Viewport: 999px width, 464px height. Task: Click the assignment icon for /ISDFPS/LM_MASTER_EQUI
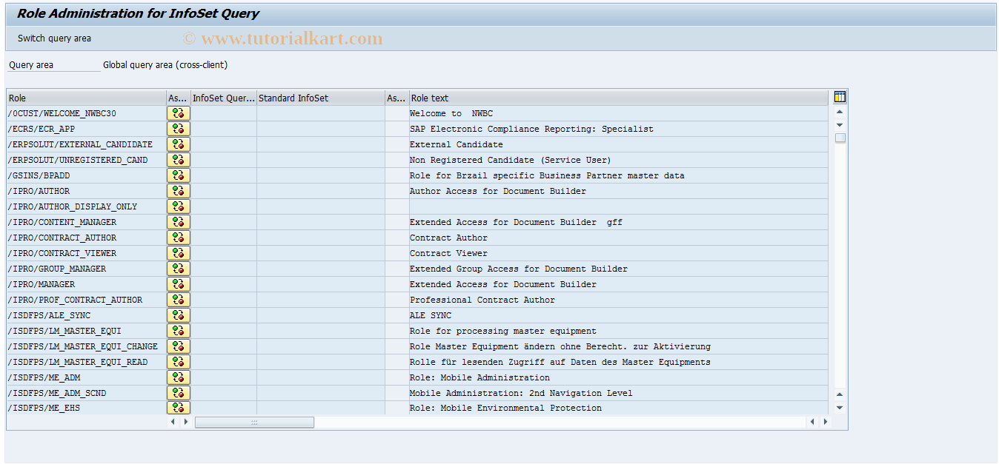(x=178, y=330)
